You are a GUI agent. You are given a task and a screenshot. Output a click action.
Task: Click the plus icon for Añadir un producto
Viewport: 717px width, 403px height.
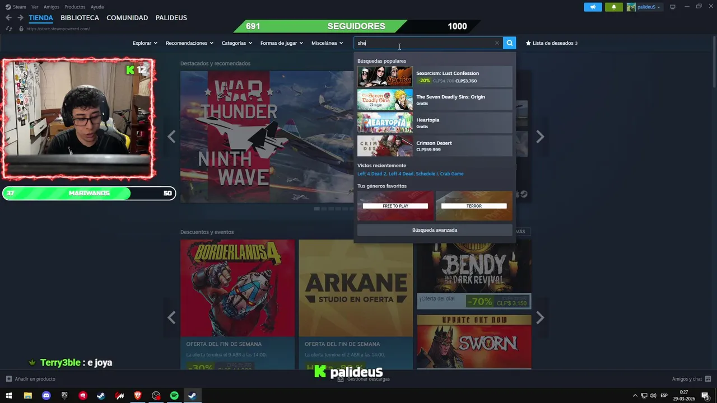(8, 379)
